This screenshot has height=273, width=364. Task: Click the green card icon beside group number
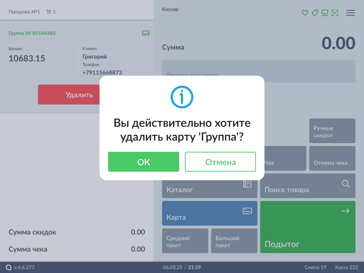point(145,33)
